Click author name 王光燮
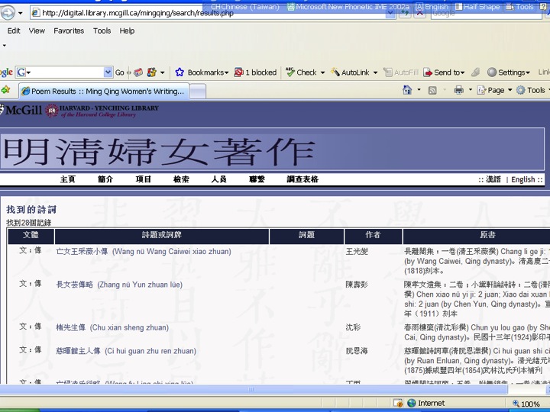The width and height of the screenshot is (550, 412). tap(357, 252)
